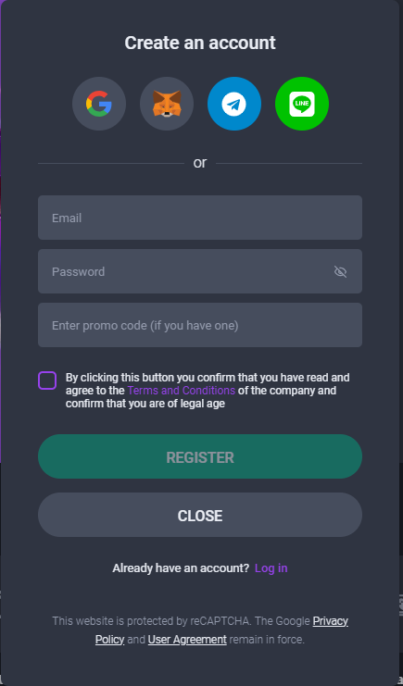Select the promo code input field
The image size is (403, 686).
pyautogui.click(x=200, y=325)
